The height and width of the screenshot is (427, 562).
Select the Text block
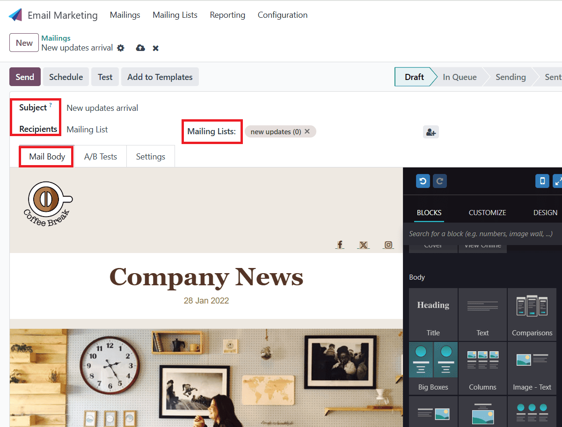482,314
